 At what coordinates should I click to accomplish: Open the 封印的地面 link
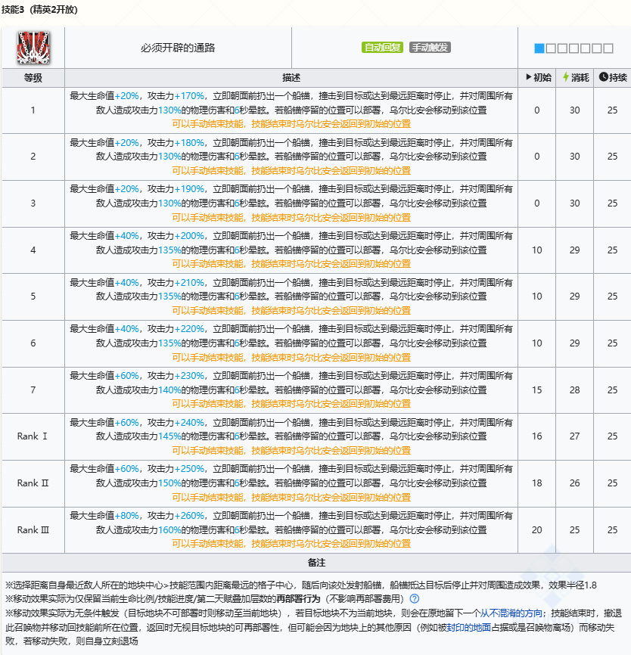click(469, 629)
